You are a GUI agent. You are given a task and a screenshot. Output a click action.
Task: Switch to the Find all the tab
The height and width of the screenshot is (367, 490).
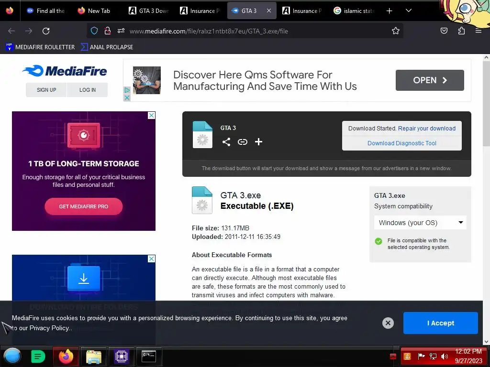tap(45, 11)
